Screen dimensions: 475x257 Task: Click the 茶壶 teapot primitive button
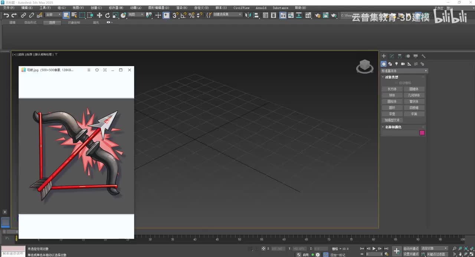[392, 114]
